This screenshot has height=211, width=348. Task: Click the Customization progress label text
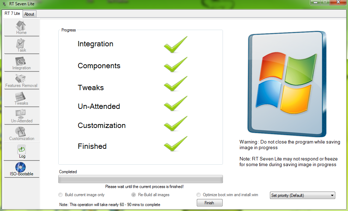coord(102,125)
